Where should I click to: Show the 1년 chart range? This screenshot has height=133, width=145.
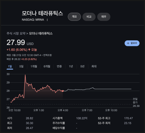[71, 66]
